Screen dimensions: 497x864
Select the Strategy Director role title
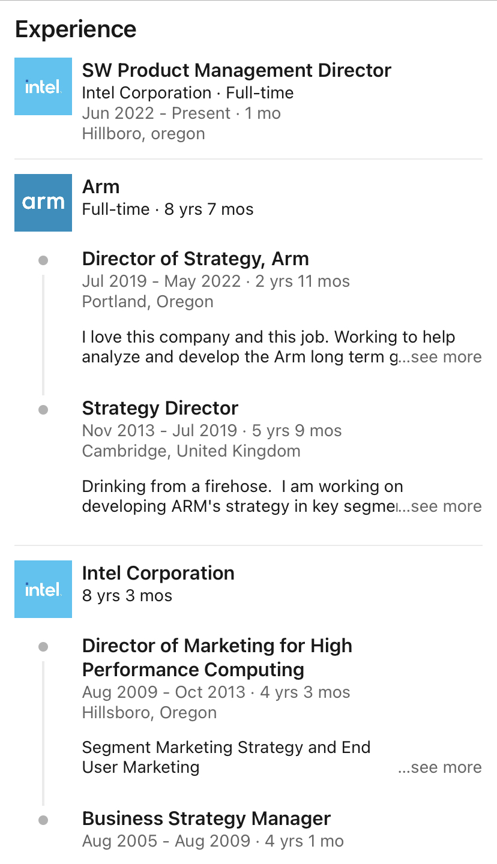click(x=160, y=408)
